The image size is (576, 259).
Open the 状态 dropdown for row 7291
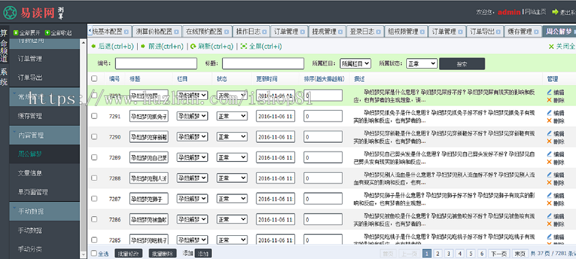[232, 116]
